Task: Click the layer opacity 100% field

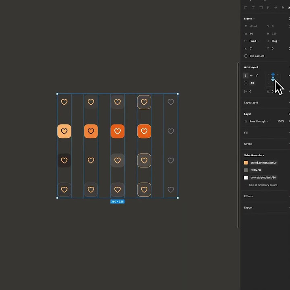Action: click(281, 121)
